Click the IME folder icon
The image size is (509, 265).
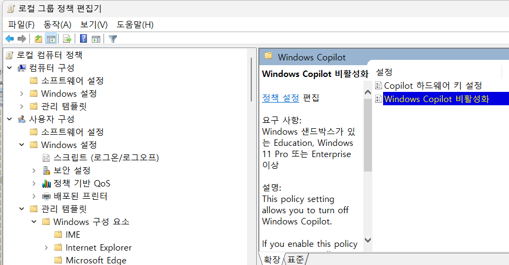pyautogui.click(x=59, y=235)
